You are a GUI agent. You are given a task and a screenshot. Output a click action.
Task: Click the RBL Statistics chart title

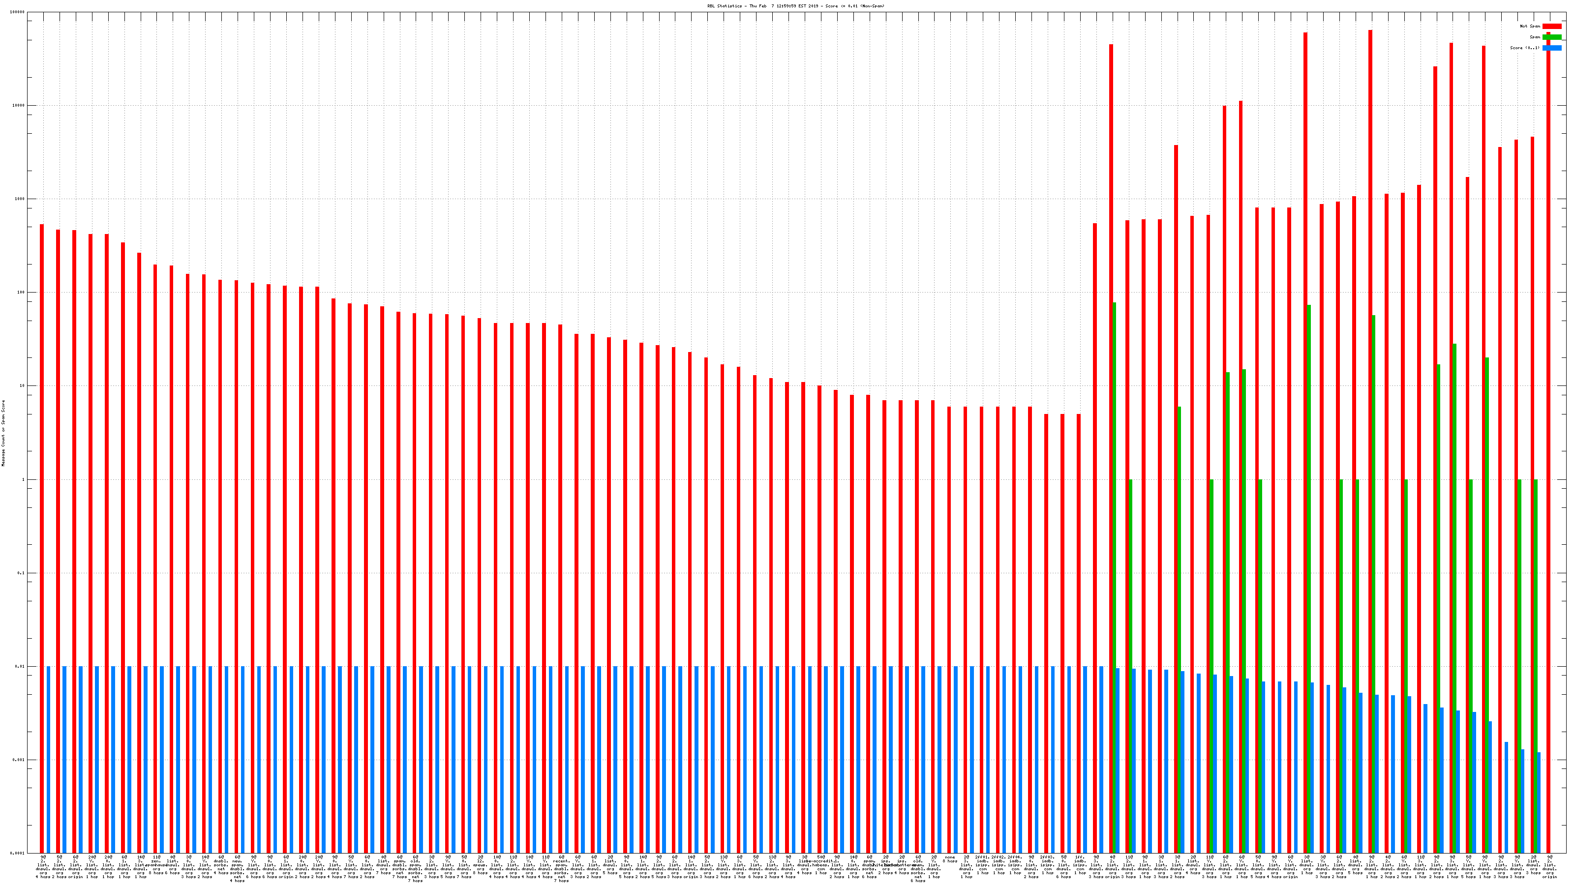(x=795, y=6)
